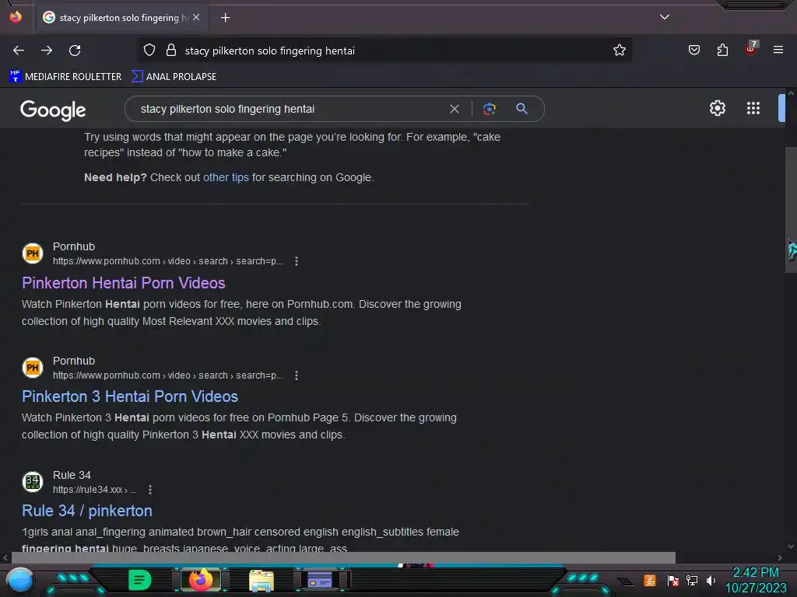797x597 pixels.
Task: Expand the list all tabs chevron
Action: (x=665, y=17)
